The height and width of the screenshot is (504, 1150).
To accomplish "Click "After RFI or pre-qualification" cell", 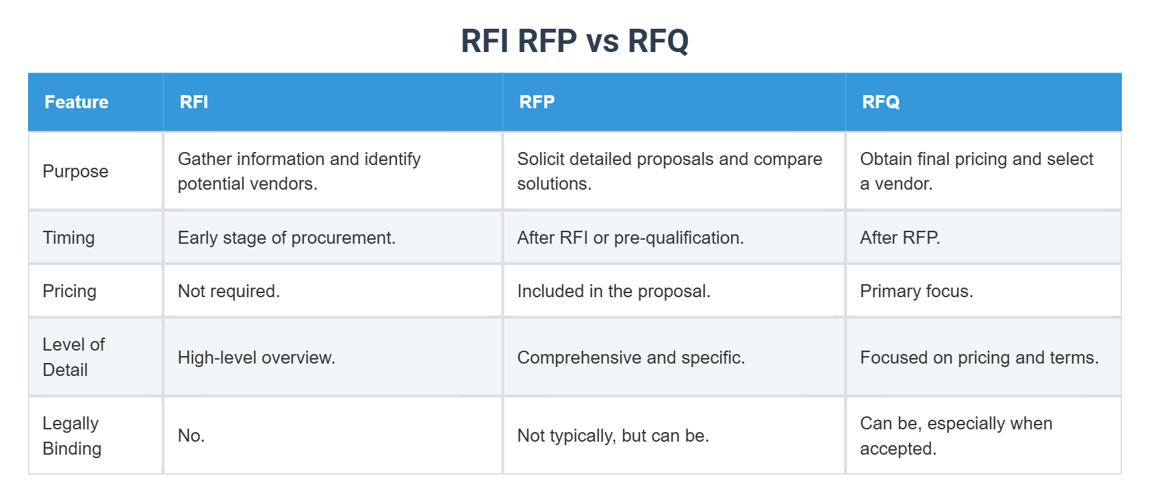I will [x=630, y=238].
